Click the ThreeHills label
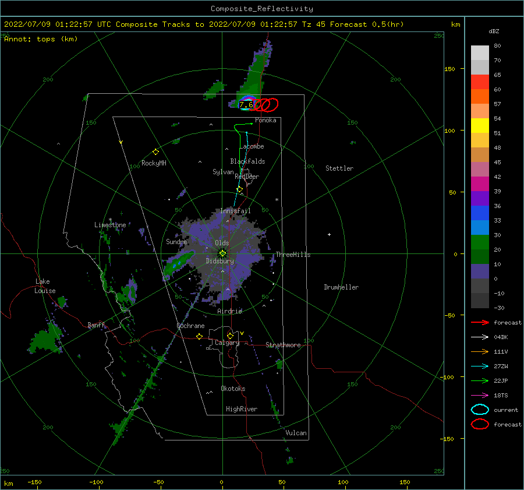The width and height of the screenshot is (524, 490). tap(293, 255)
